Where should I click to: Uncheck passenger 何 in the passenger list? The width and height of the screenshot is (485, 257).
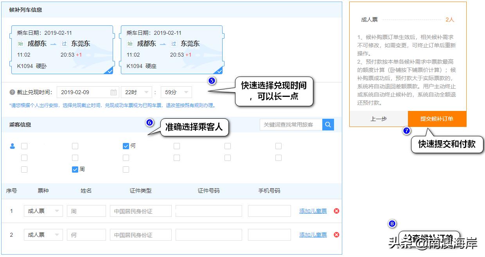point(126,146)
